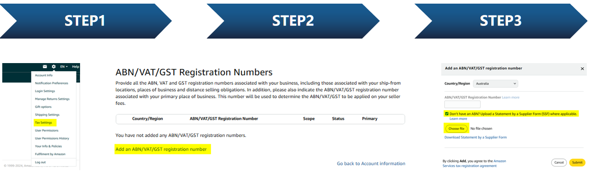Open User Permissions History
590x172 pixels.
(x=52, y=138)
